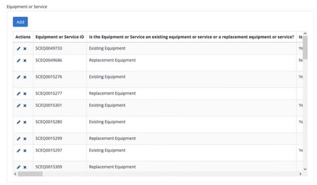317x185 pixels.
Task: Open edit for SCEQ0015277
Action: click(18, 94)
